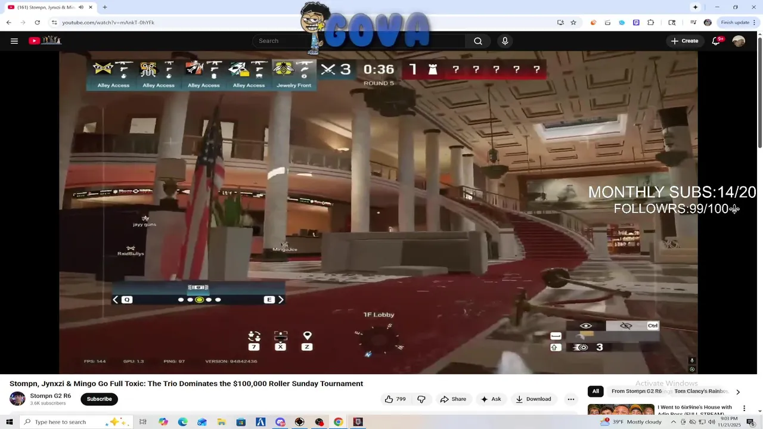
Task: Click the Ask button
Action: [491, 399]
